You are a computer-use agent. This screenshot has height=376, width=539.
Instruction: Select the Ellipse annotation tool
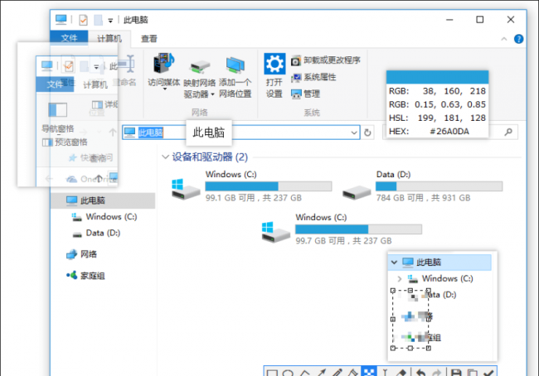pyautogui.click(x=288, y=373)
